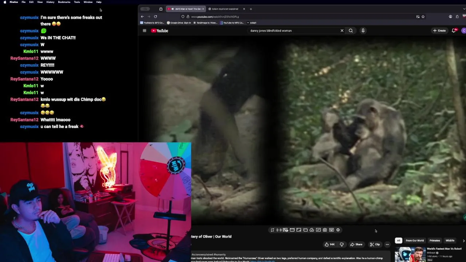
Task: Open the Tools menu
Action: (77, 2)
